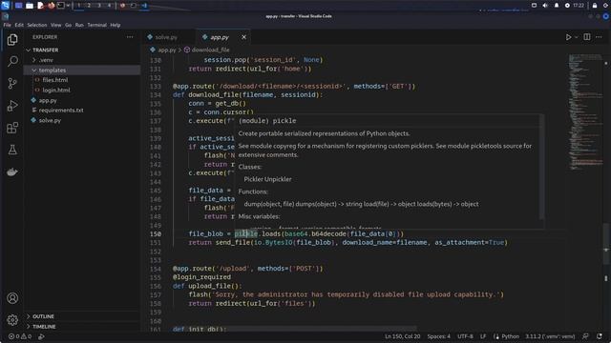Open notifications bell in status bar
The image size is (611, 343).
pyautogui.click(x=600, y=336)
